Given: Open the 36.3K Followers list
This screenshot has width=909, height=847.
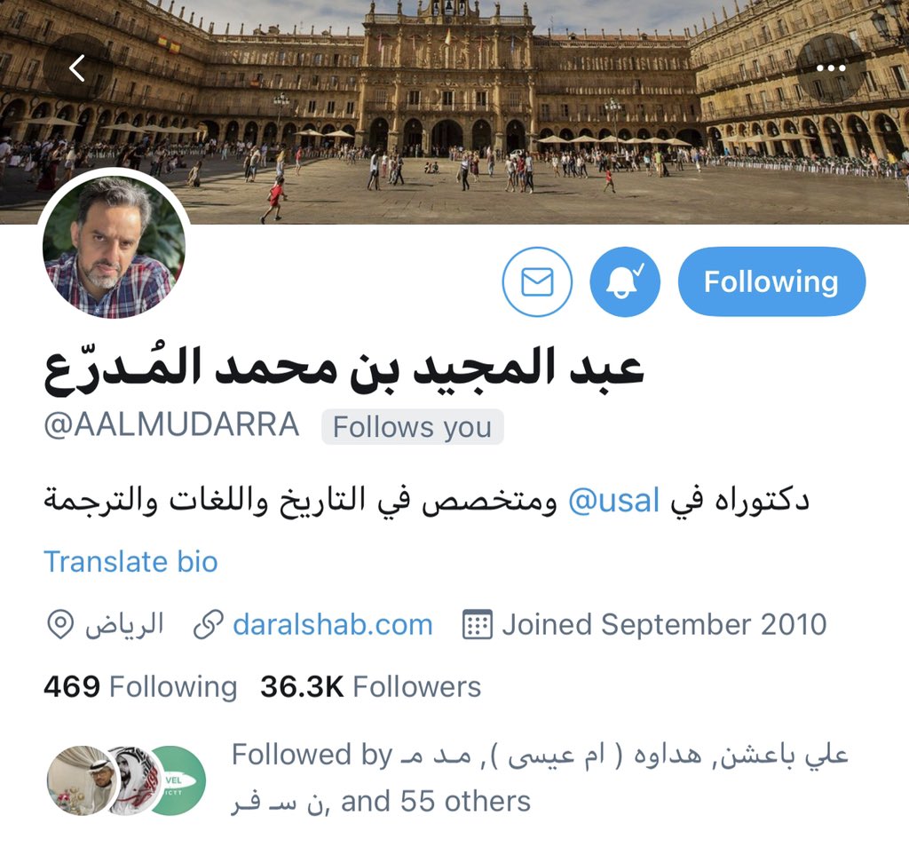Looking at the screenshot, I should [370, 686].
